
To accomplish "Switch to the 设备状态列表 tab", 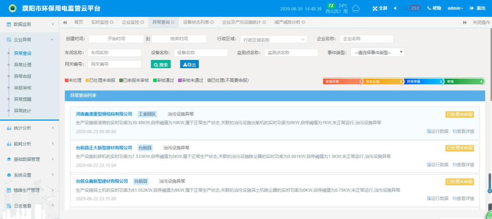I will (x=196, y=22).
